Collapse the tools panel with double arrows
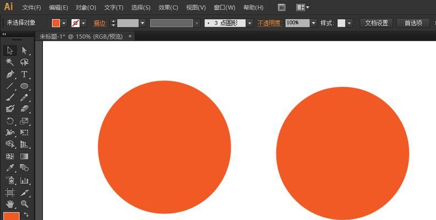436x220 pixels. coord(4,34)
